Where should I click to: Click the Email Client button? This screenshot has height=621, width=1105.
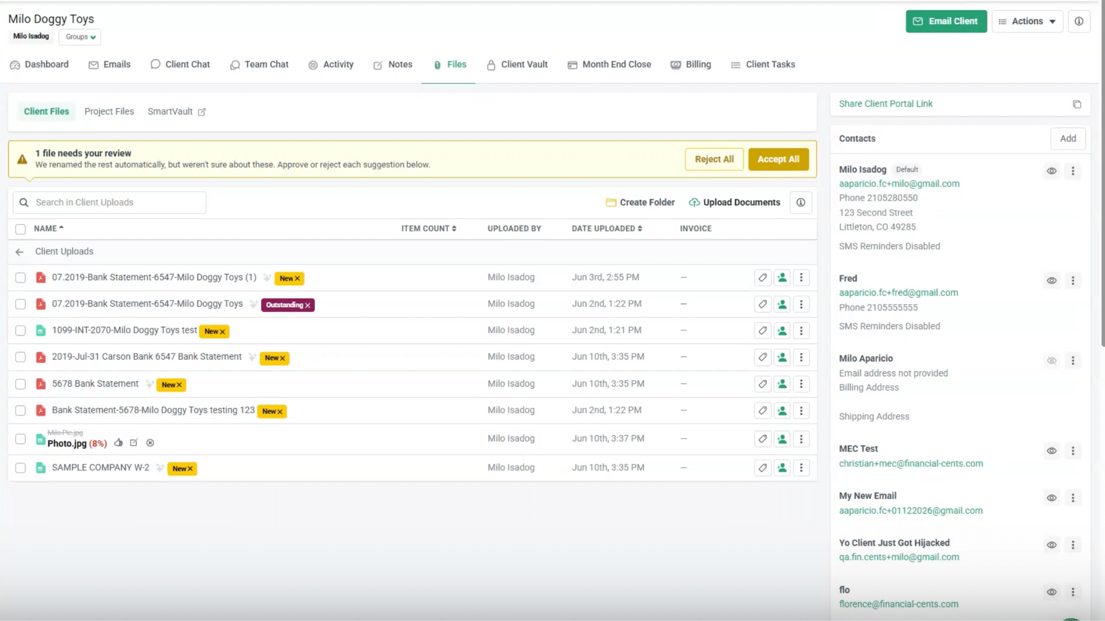(x=946, y=22)
